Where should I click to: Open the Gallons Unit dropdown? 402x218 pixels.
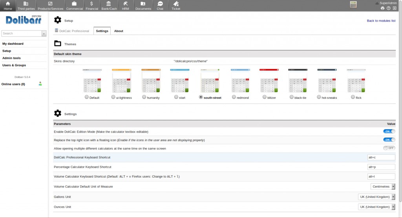(376, 197)
